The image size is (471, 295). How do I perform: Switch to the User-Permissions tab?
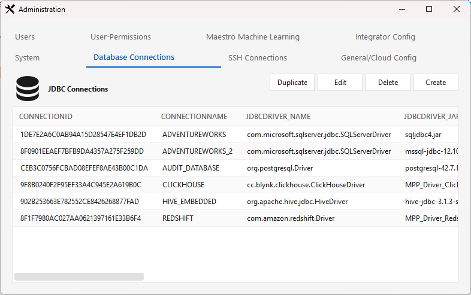click(121, 37)
